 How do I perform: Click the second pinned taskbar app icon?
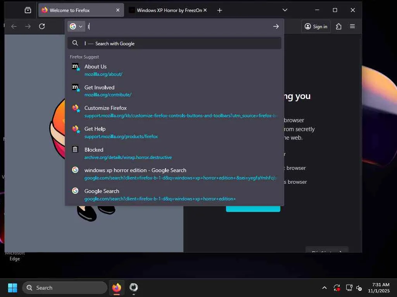pos(133,288)
